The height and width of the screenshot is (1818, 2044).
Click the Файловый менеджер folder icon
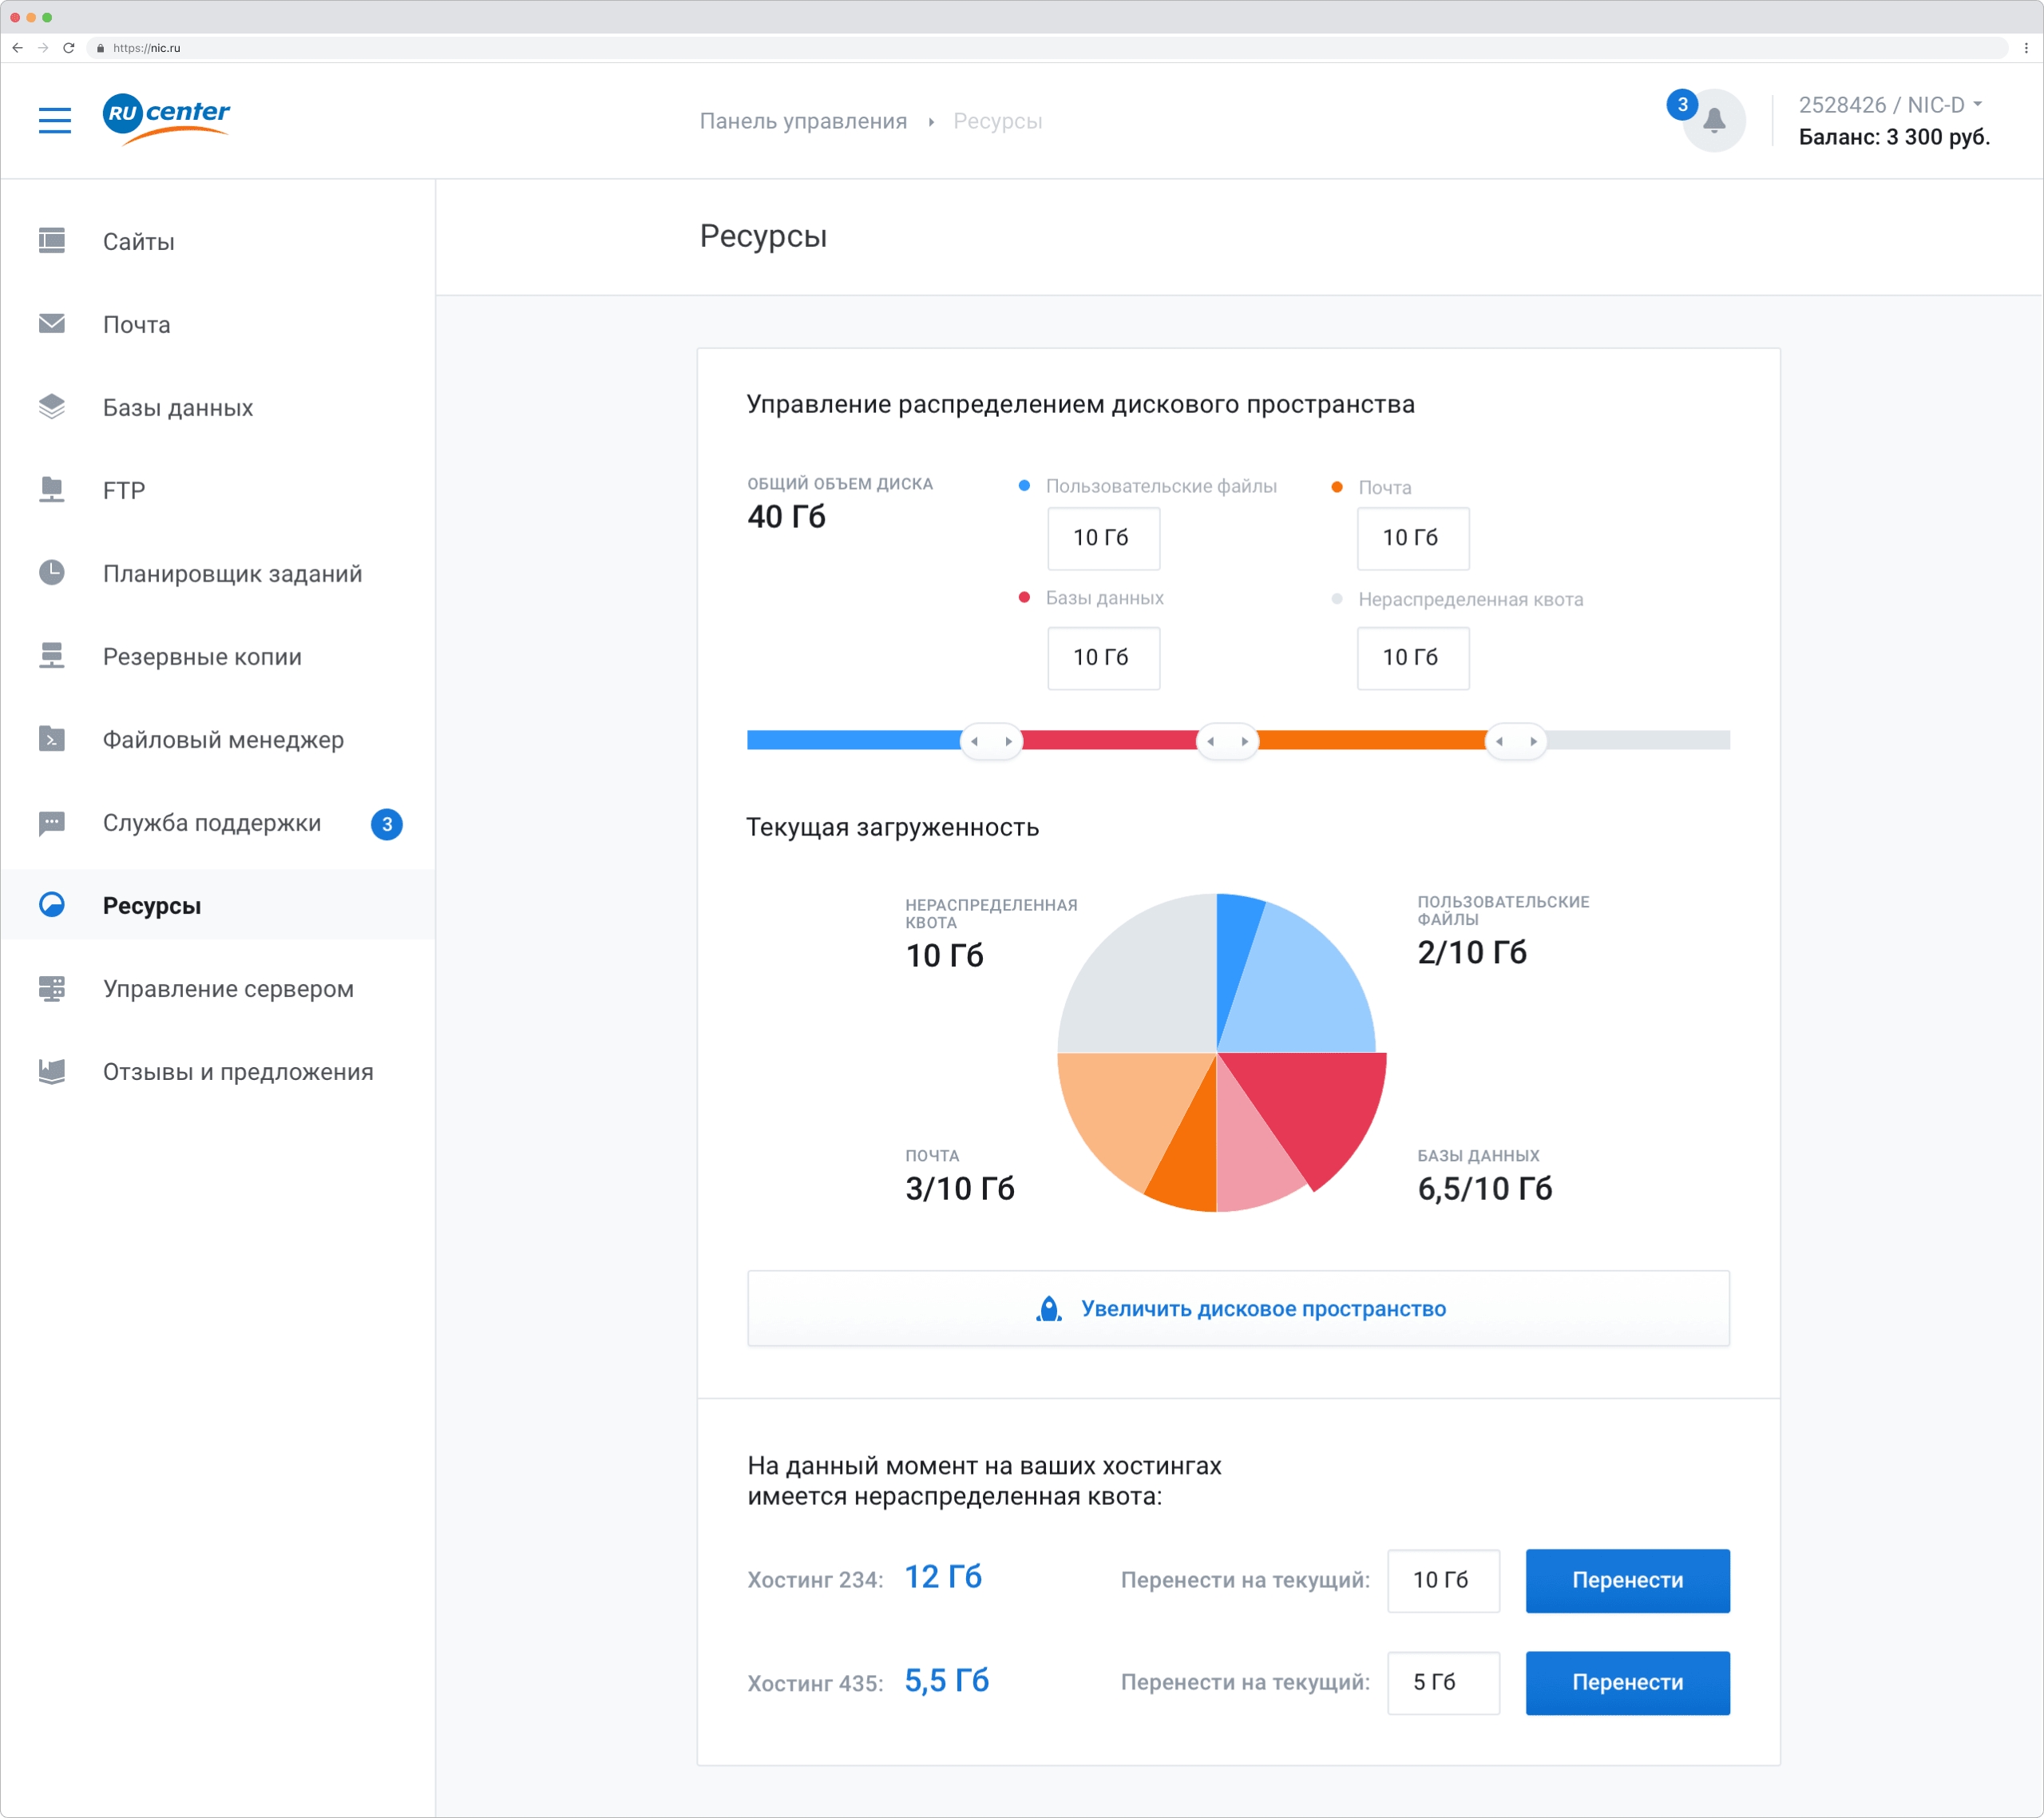(x=52, y=738)
